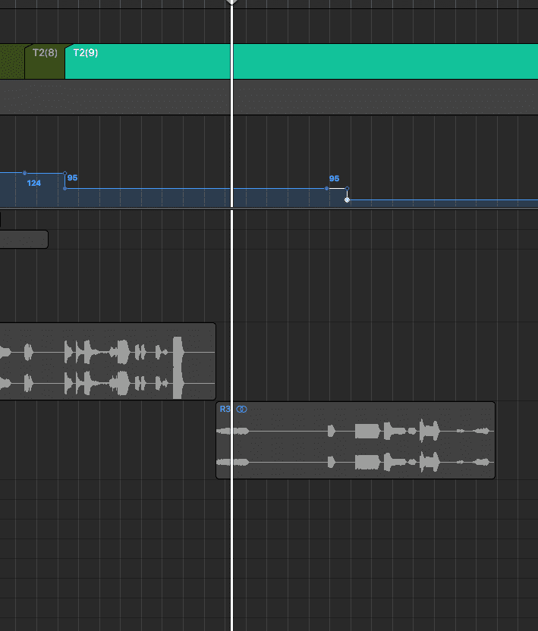Click the tempo 95 value label near T2(9)
The image size is (538, 631).
73,178
